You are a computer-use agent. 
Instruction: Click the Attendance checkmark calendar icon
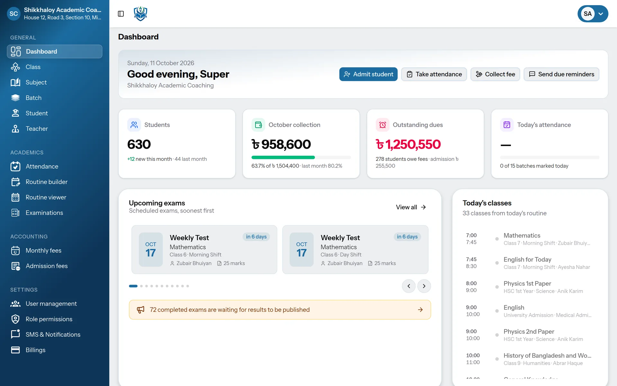click(x=15, y=166)
